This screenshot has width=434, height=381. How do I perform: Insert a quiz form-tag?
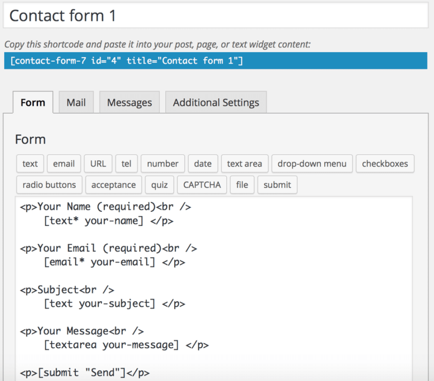point(159,185)
